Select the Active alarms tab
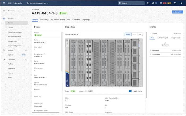The width and height of the screenshot is (186, 116). [152, 38]
